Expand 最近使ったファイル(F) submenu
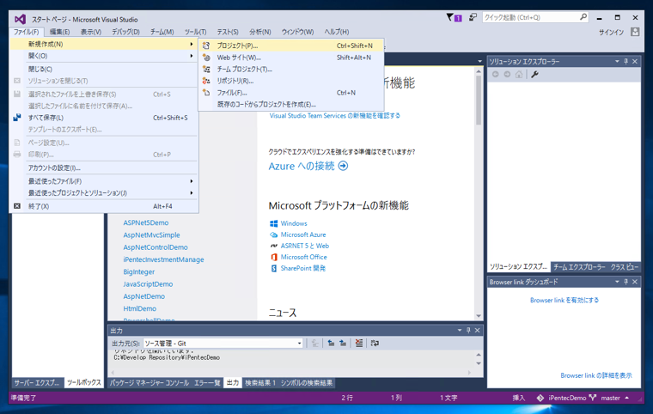Screen dimensions: 653x414 pos(192,181)
